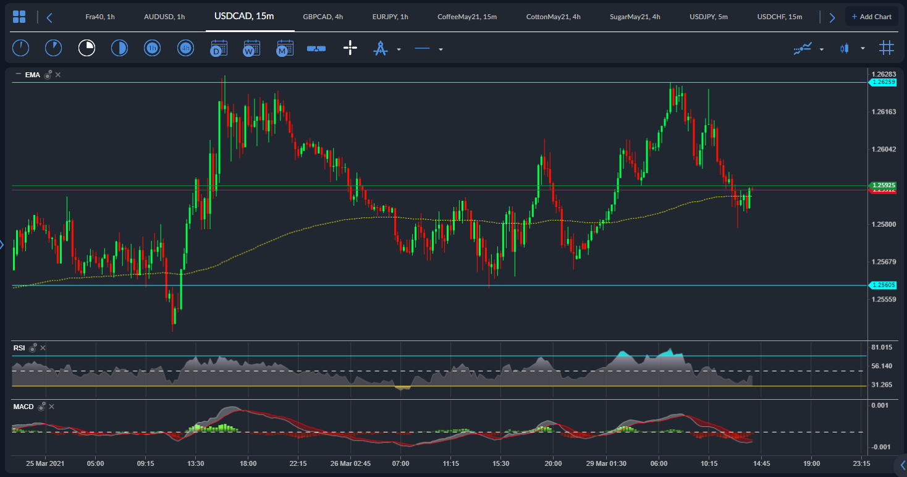Click the 1.26283 price axis value
The height and width of the screenshot is (477, 907).
[x=884, y=74]
